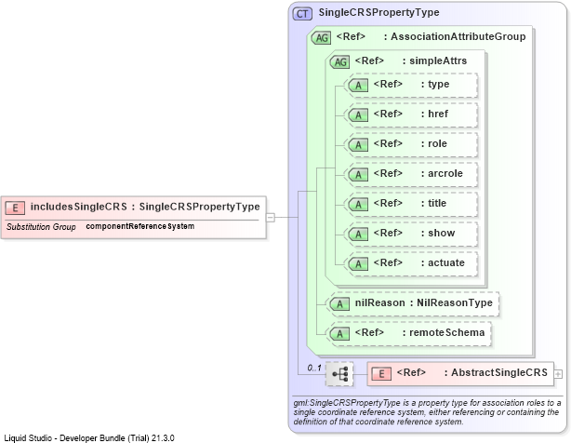Click the A icon of the show attribute
The height and width of the screenshot is (443, 571).
tap(358, 235)
